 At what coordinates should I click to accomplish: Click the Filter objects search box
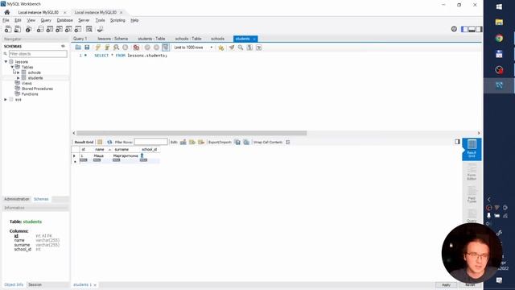coord(38,54)
